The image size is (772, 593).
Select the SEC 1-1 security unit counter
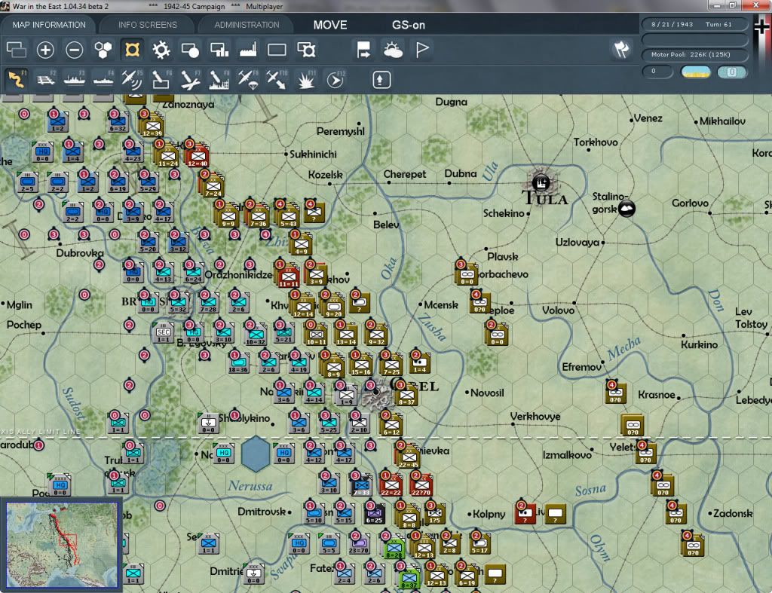[x=163, y=333]
